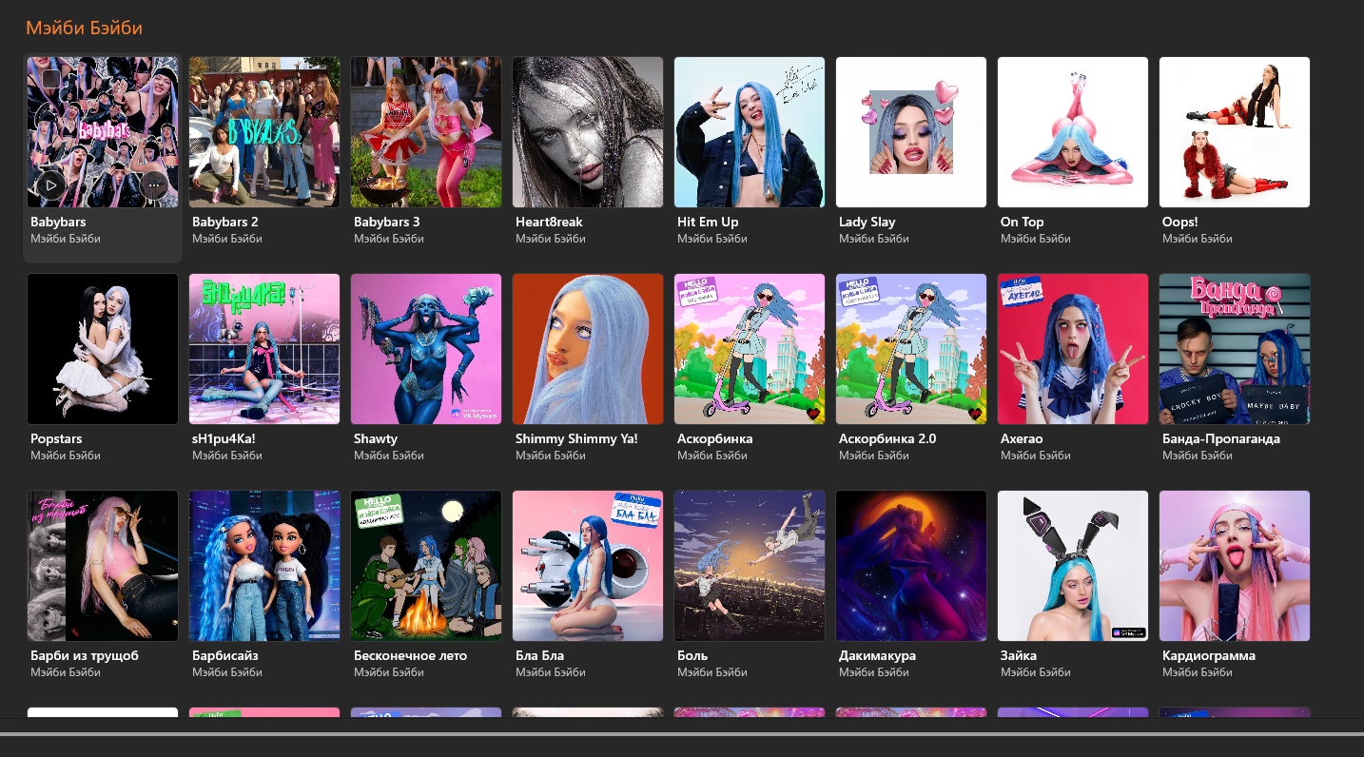
Task: Open the Babybars 3 album cover
Action: pyautogui.click(x=426, y=132)
